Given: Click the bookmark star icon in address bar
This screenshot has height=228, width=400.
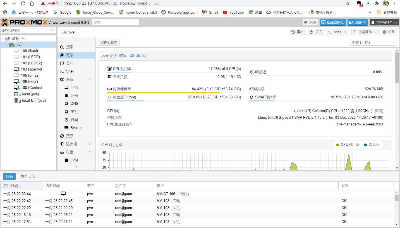Looking at the screenshot, I should point(348,3).
